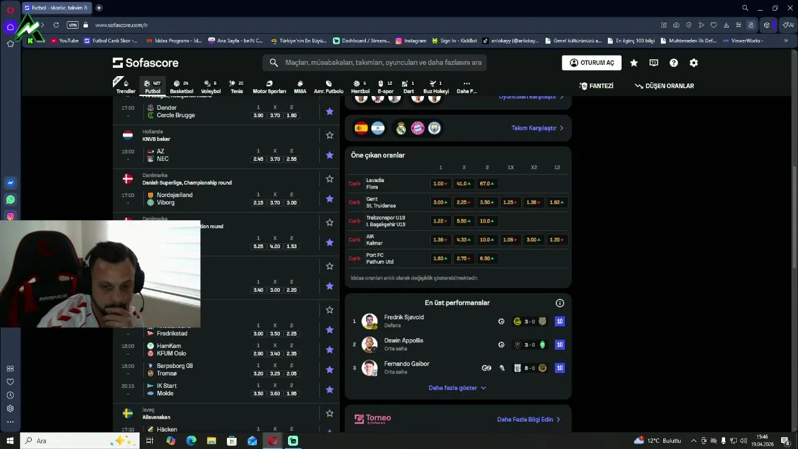Open Opera sidebar settings gear
The height and width of the screenshot is (449, 798).
pos(11,408)
